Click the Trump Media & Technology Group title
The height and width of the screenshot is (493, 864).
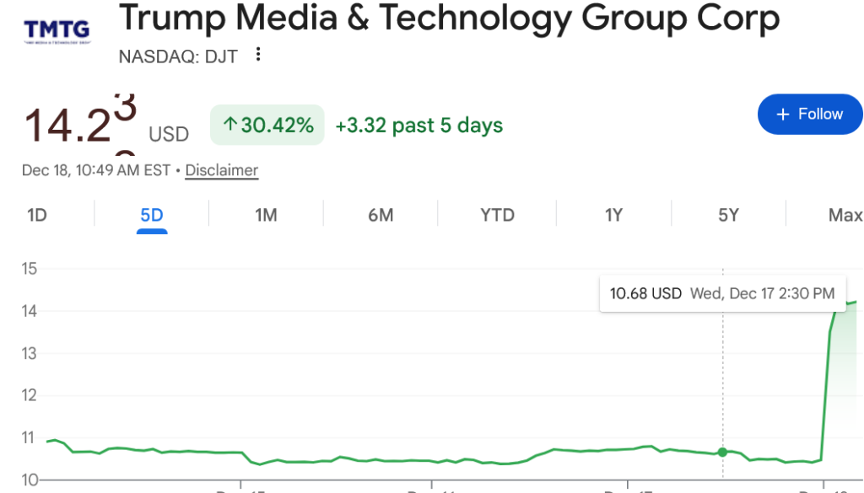pos(449,19)
